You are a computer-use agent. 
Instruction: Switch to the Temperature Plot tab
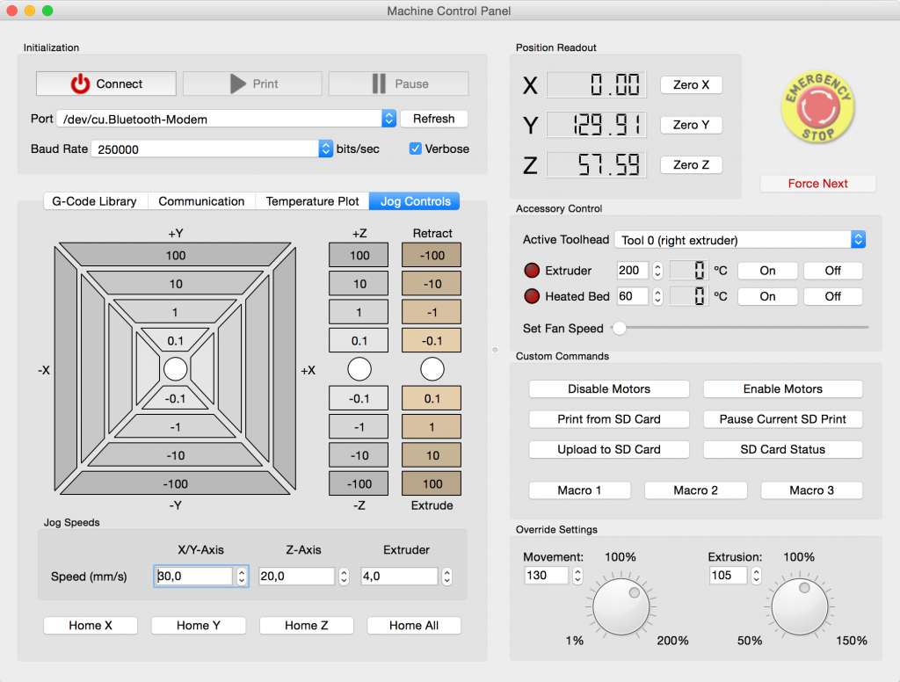(312, 201)
